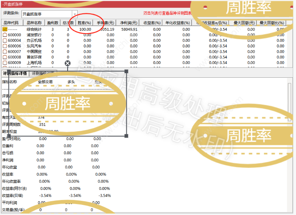Click the icon beside stock 600006
Image resolution: width=296 pixels, height=215 pixels.
point(5,46)
